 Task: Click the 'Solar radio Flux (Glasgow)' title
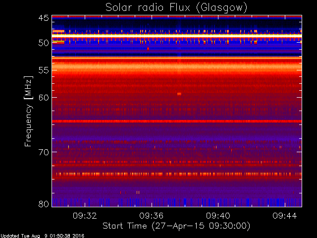click(x=176, y=8)
